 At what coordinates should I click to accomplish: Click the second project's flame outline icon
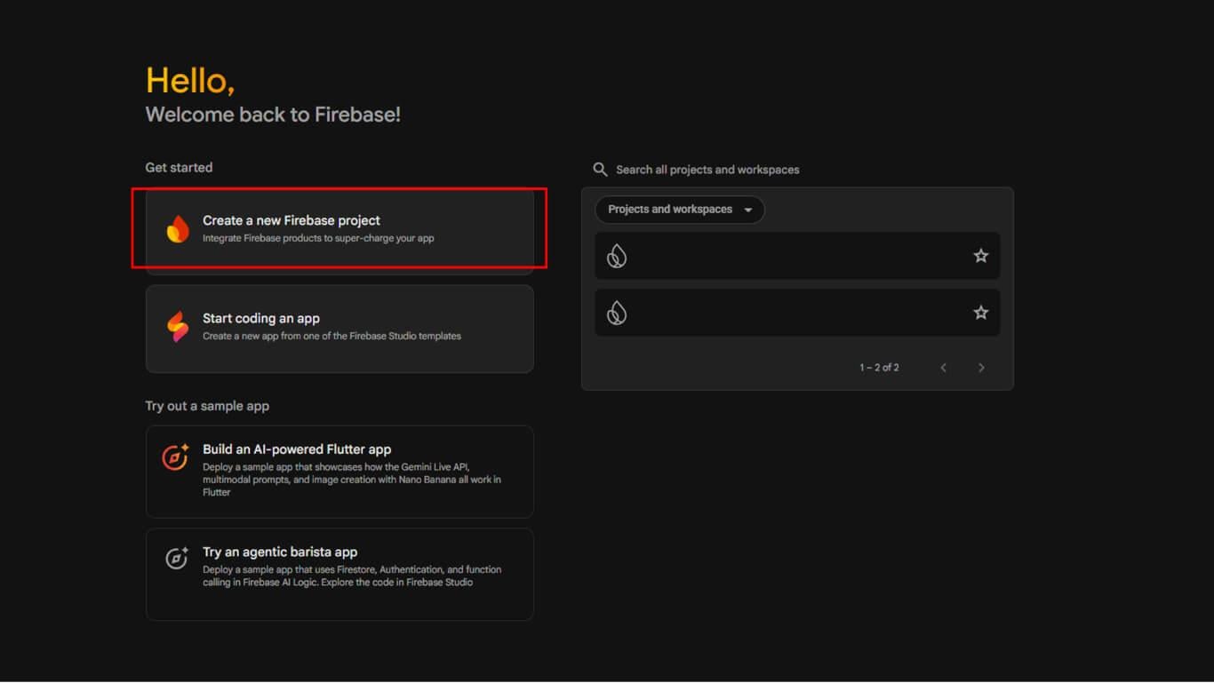click(617, 313)
